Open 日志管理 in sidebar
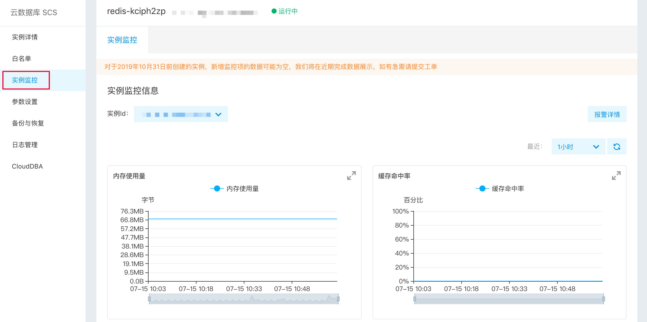647x322 pixels. point(25,145)
